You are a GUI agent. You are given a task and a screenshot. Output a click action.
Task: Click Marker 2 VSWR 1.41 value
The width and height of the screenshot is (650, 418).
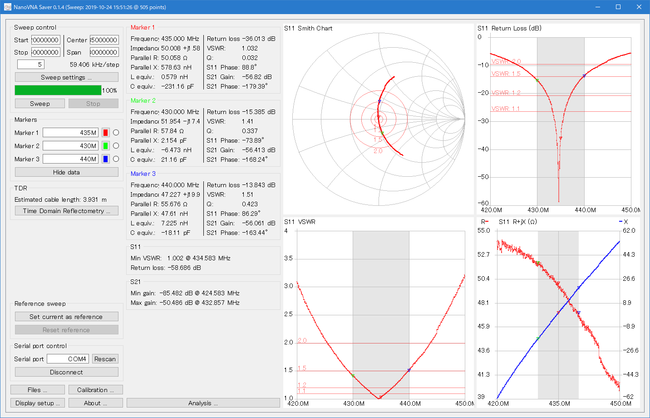click(x=248, y=121)
